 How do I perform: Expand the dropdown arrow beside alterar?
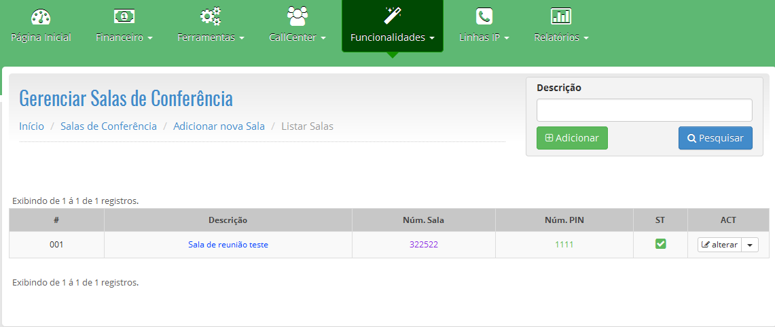click(750, 245)
